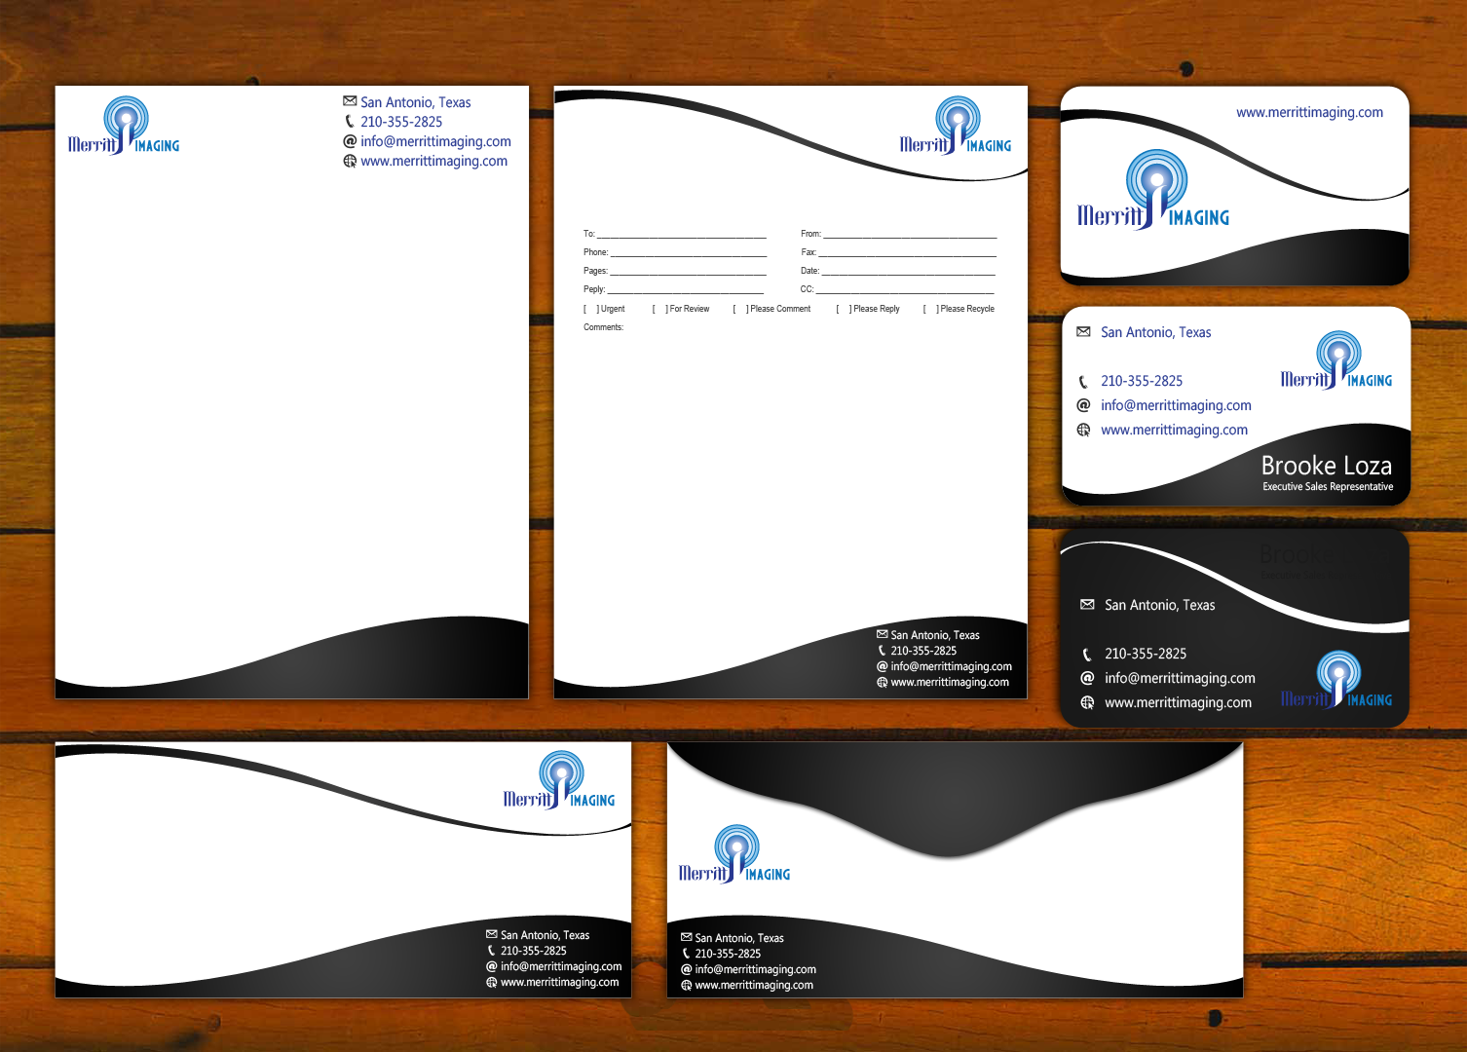Tick the For Review checkbox

[x=659, y=309]
